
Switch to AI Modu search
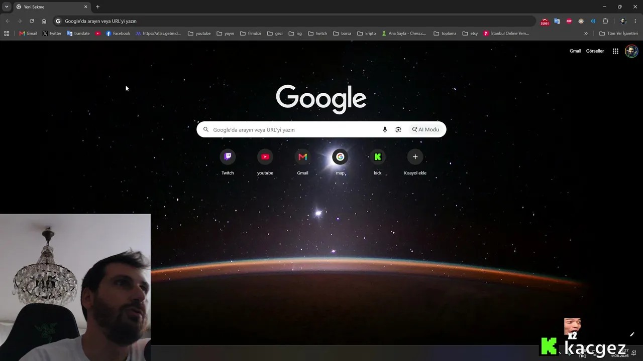[x=425, y=129]
